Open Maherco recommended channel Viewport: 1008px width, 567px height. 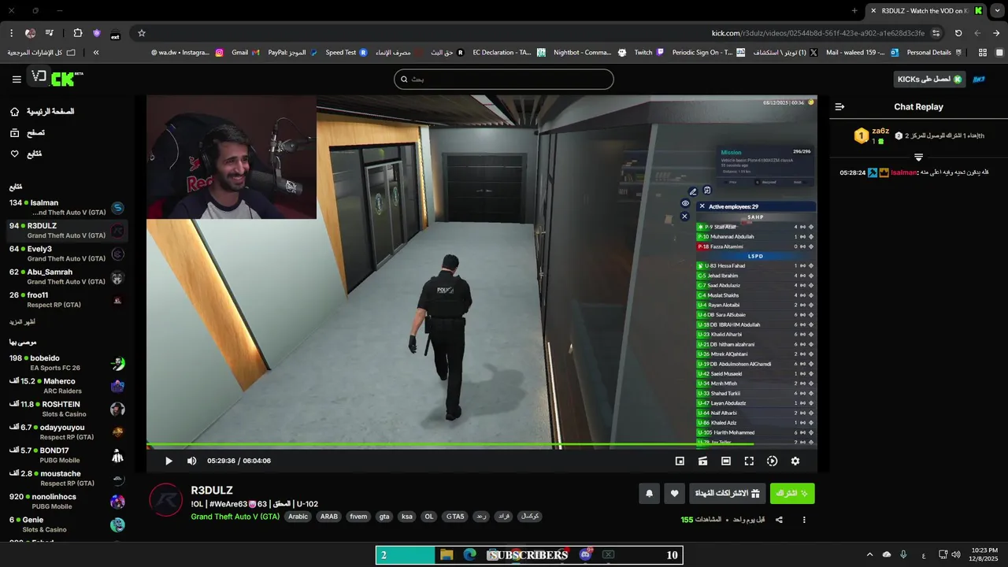click(x=67, y=386)
